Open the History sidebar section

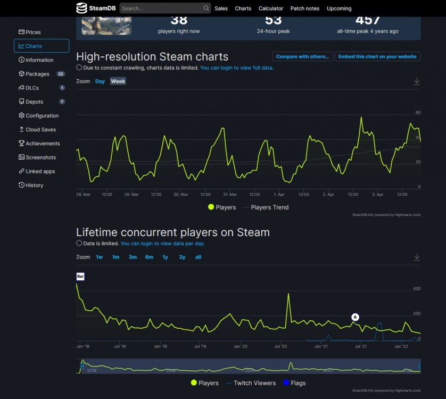pyautogui.click(x=32, y=185)
